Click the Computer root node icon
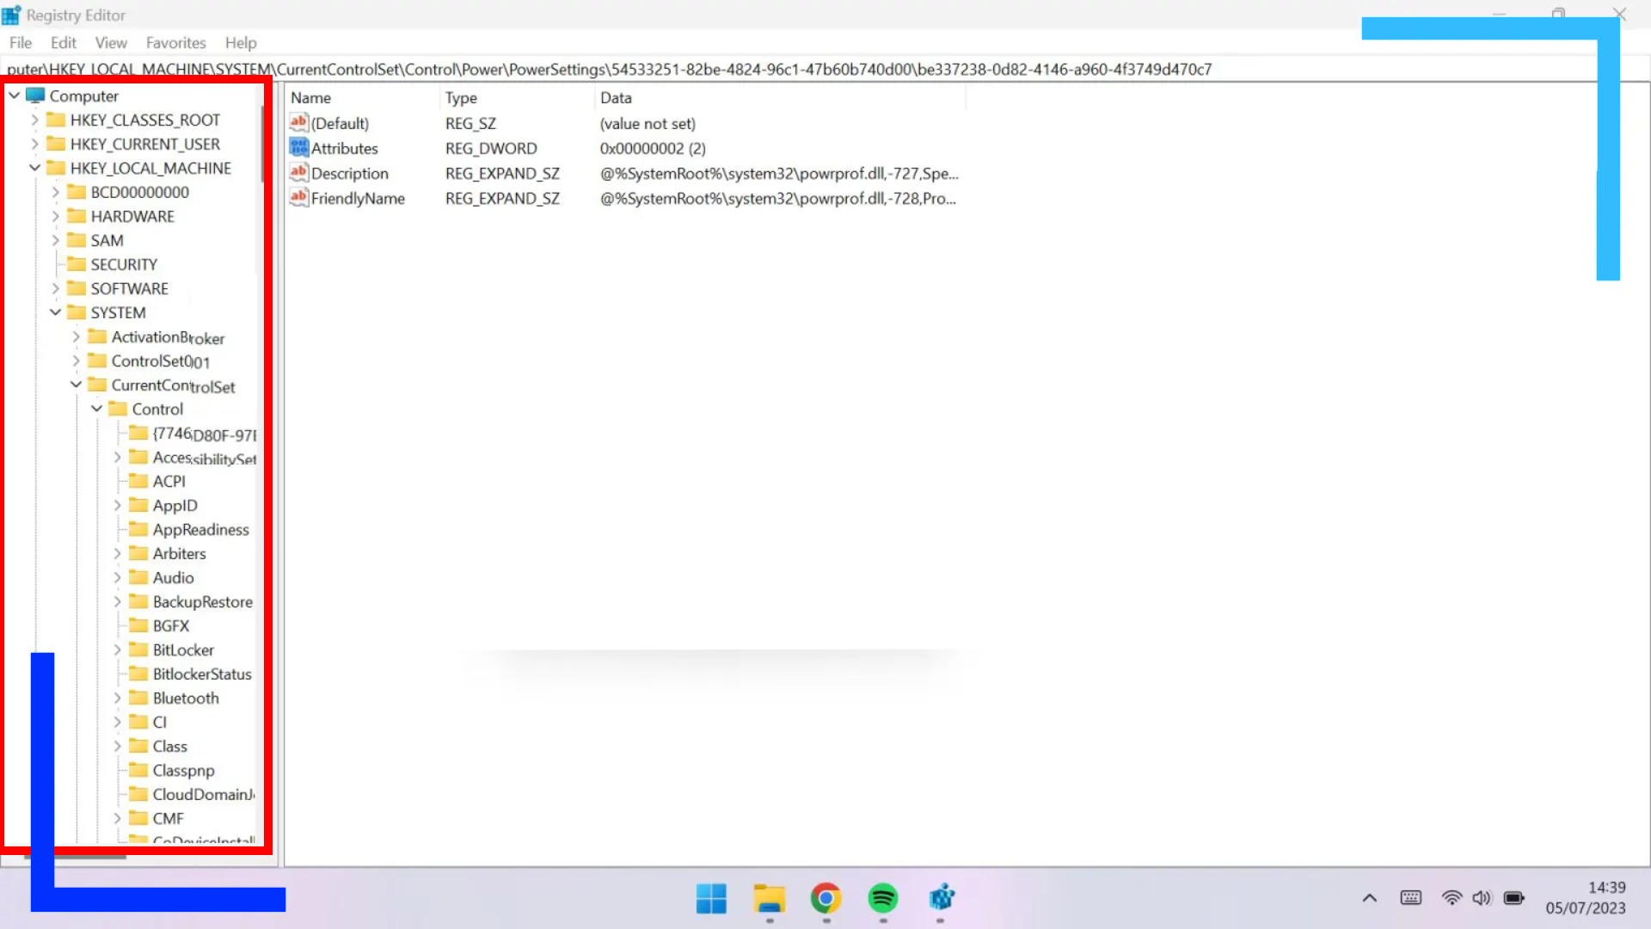 tap(35, 95)
